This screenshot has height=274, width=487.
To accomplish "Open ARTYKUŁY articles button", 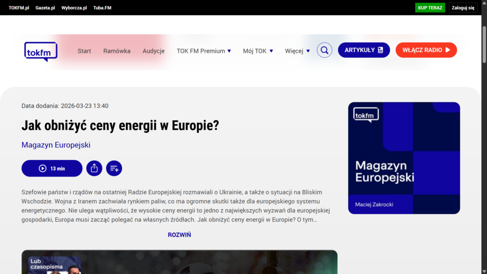I will (x=364, y=50).
